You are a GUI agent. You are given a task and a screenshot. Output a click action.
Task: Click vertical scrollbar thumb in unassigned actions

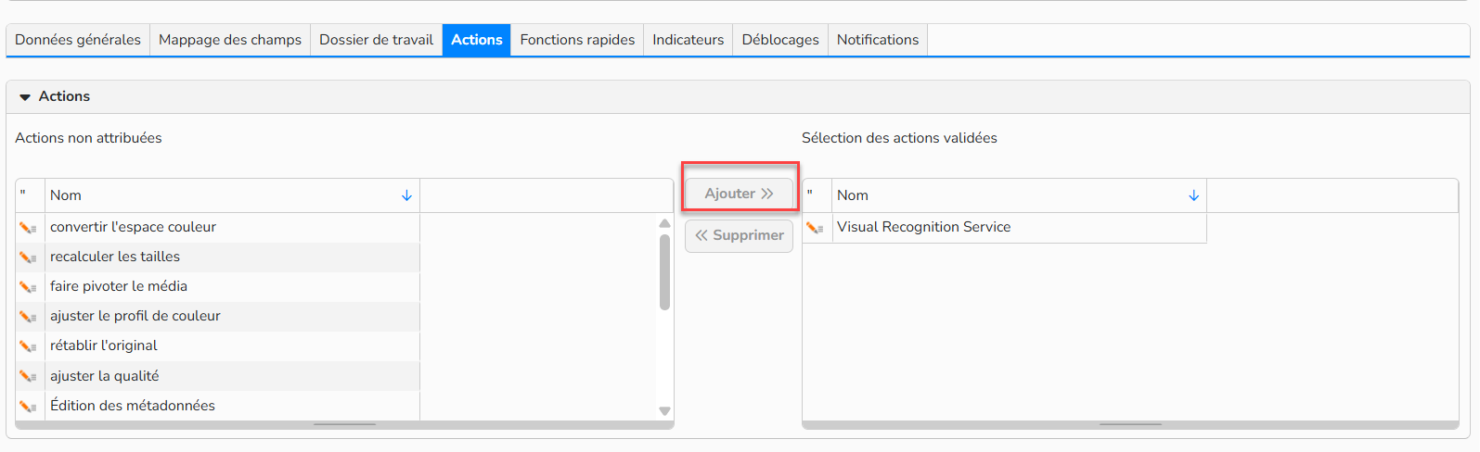tap(664, 272)
